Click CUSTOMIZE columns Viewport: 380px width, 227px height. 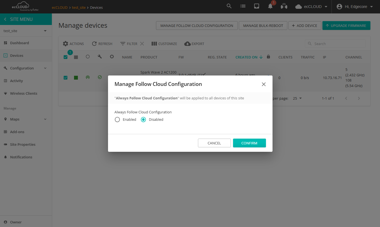(x=164, y=44)
